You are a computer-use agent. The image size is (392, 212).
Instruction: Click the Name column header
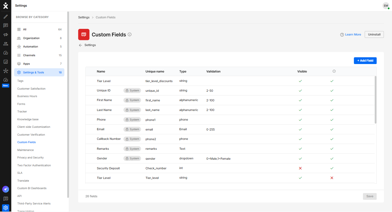101,72
